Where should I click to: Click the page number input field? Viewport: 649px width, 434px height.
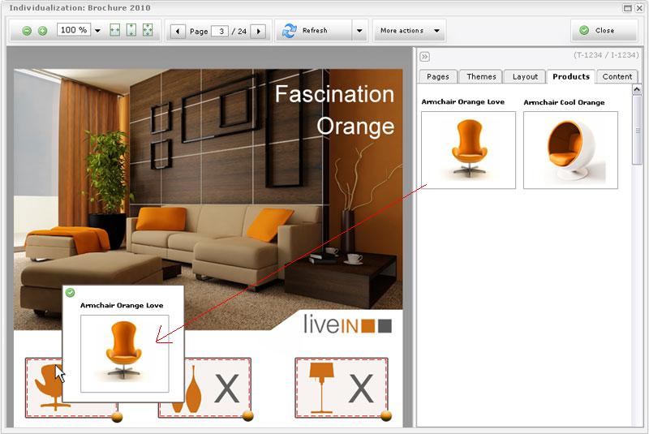coord(219,32)
